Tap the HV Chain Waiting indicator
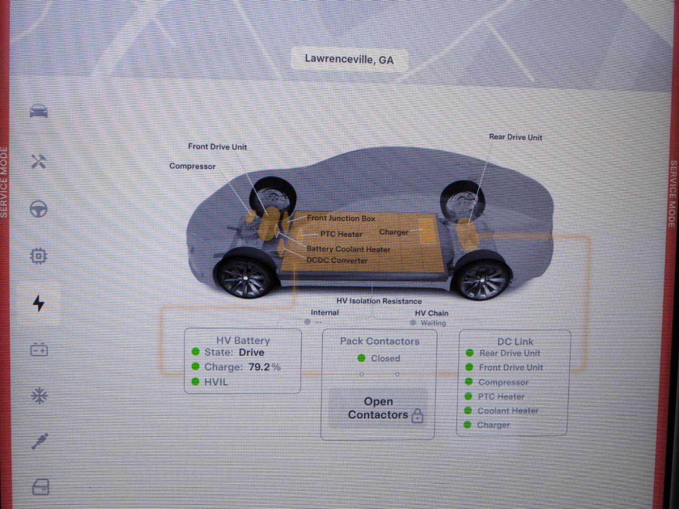This screenshot has width=679, height=509. pyautogui.click(x=429, y=322)
